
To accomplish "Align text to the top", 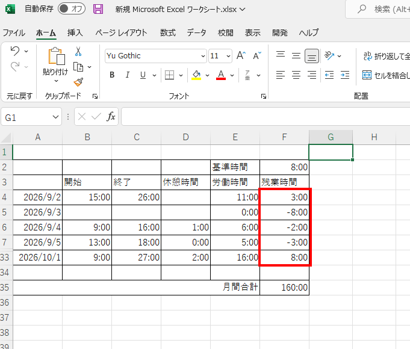I will [281, 55].
